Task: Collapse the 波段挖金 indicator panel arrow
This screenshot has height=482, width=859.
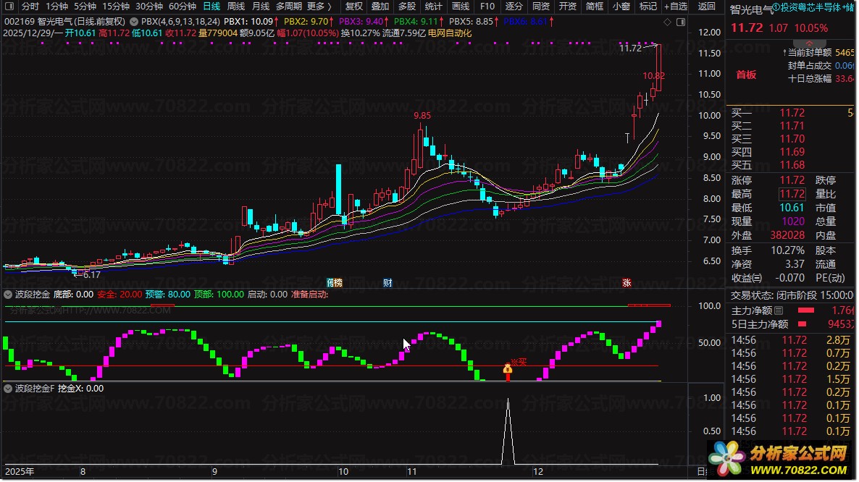Action: click(x=8, y=295)
